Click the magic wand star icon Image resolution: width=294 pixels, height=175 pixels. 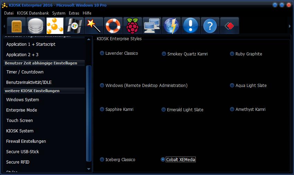[94, 26]
